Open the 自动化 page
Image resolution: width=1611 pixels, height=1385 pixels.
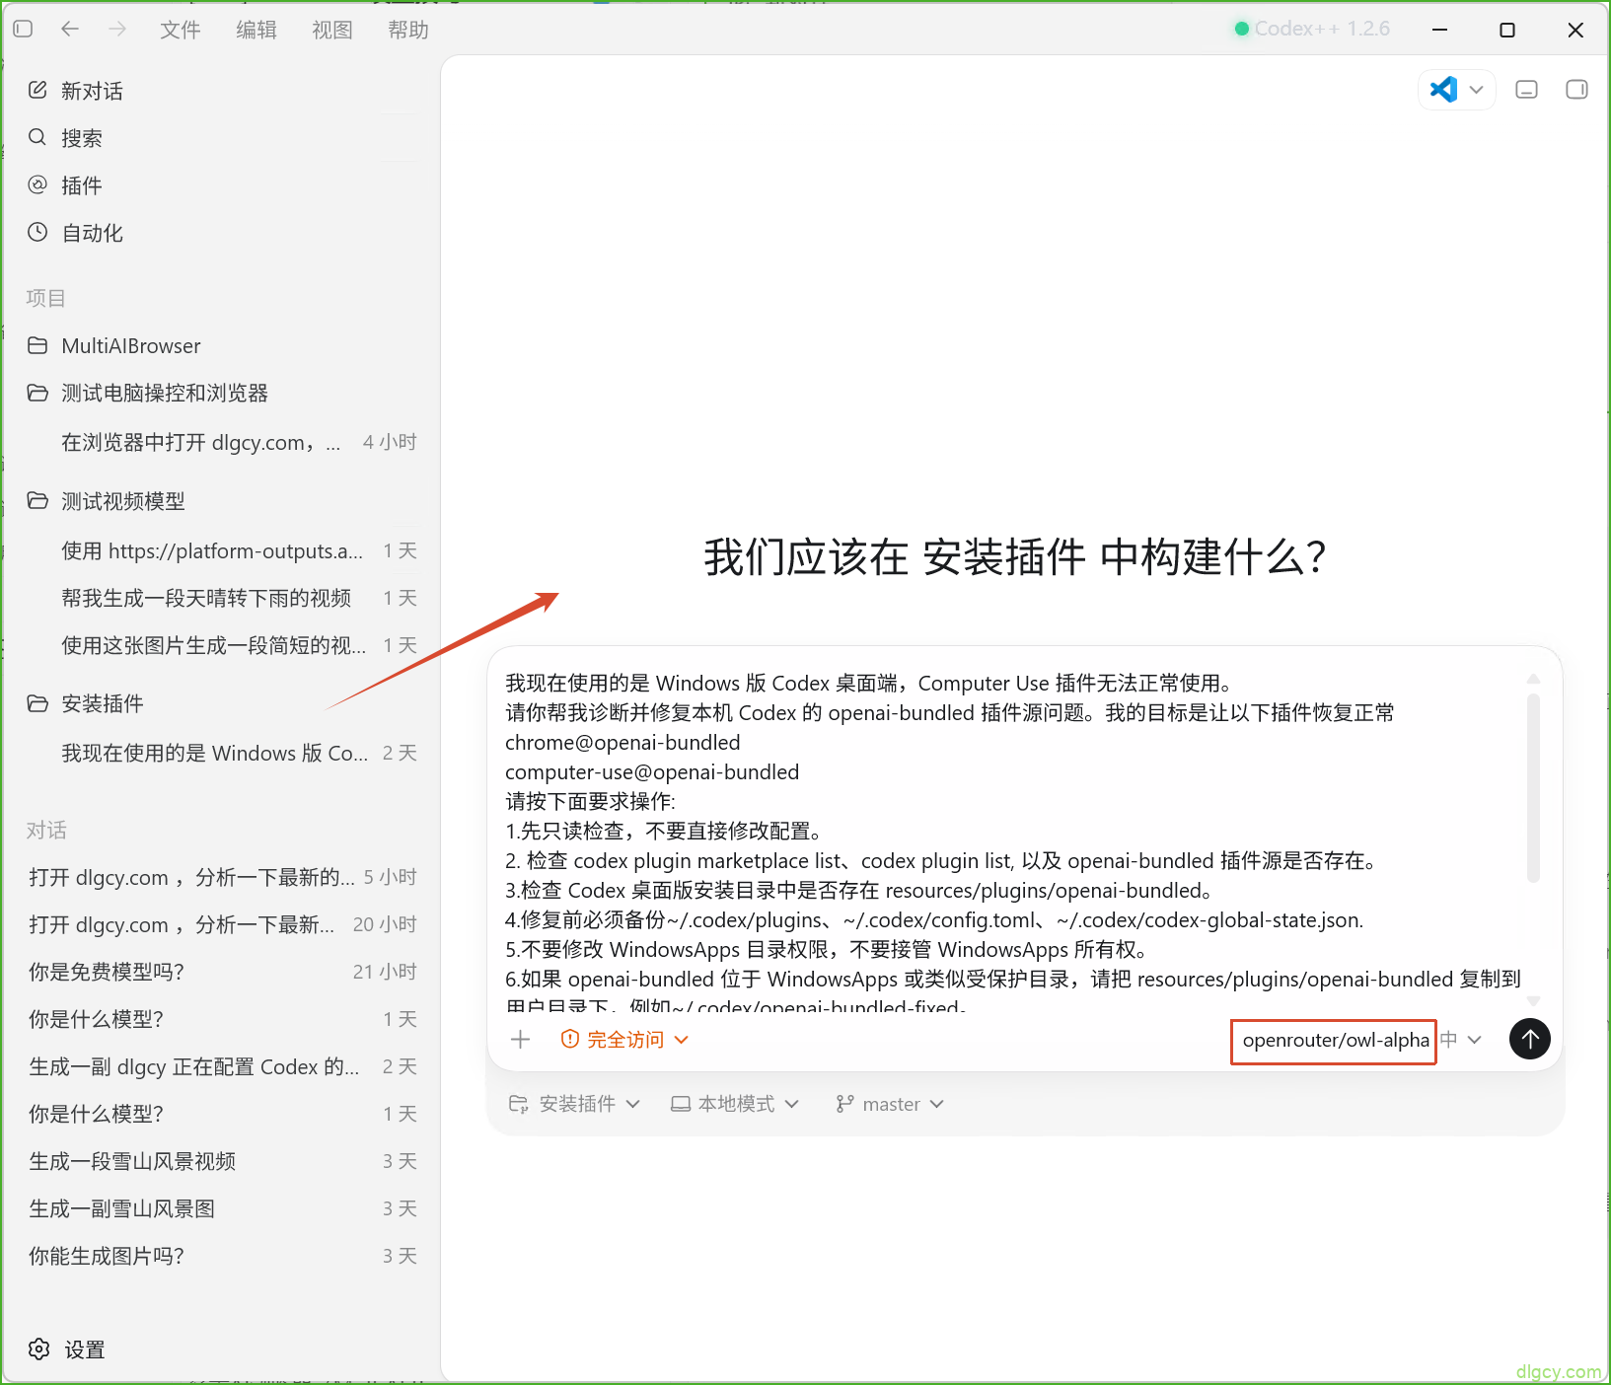click(222, 233)
